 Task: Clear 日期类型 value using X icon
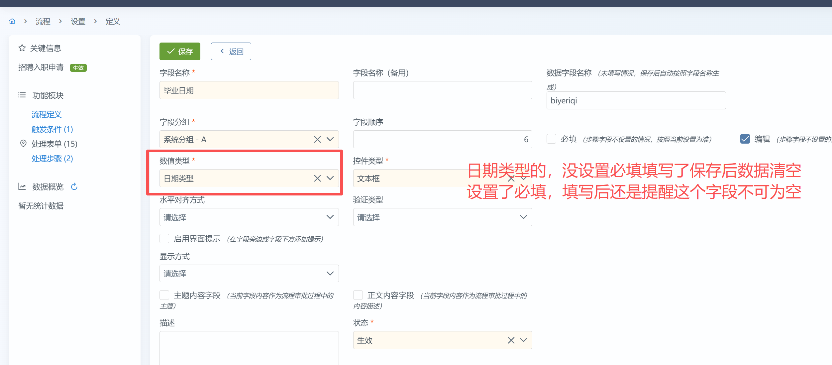pos(317,179)
